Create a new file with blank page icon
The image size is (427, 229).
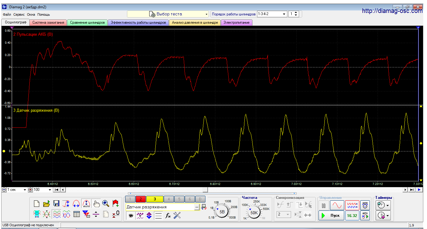coord(36,203)
